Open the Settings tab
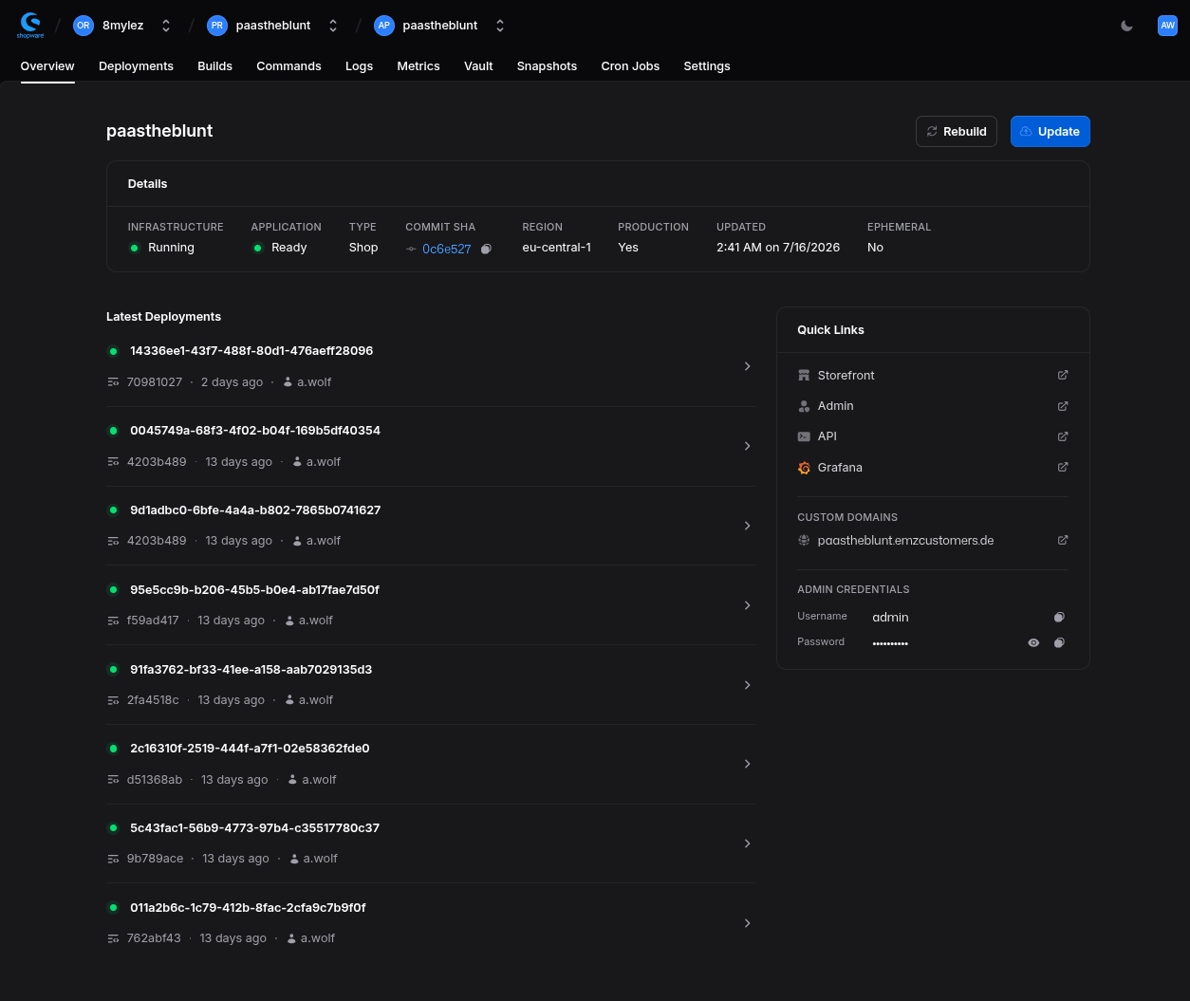This screenshot has width=1190, height=1001. click(707, 66)
